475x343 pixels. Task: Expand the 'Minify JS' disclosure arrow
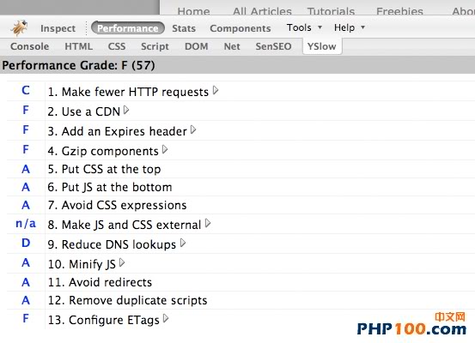click(x=122, y=262)
